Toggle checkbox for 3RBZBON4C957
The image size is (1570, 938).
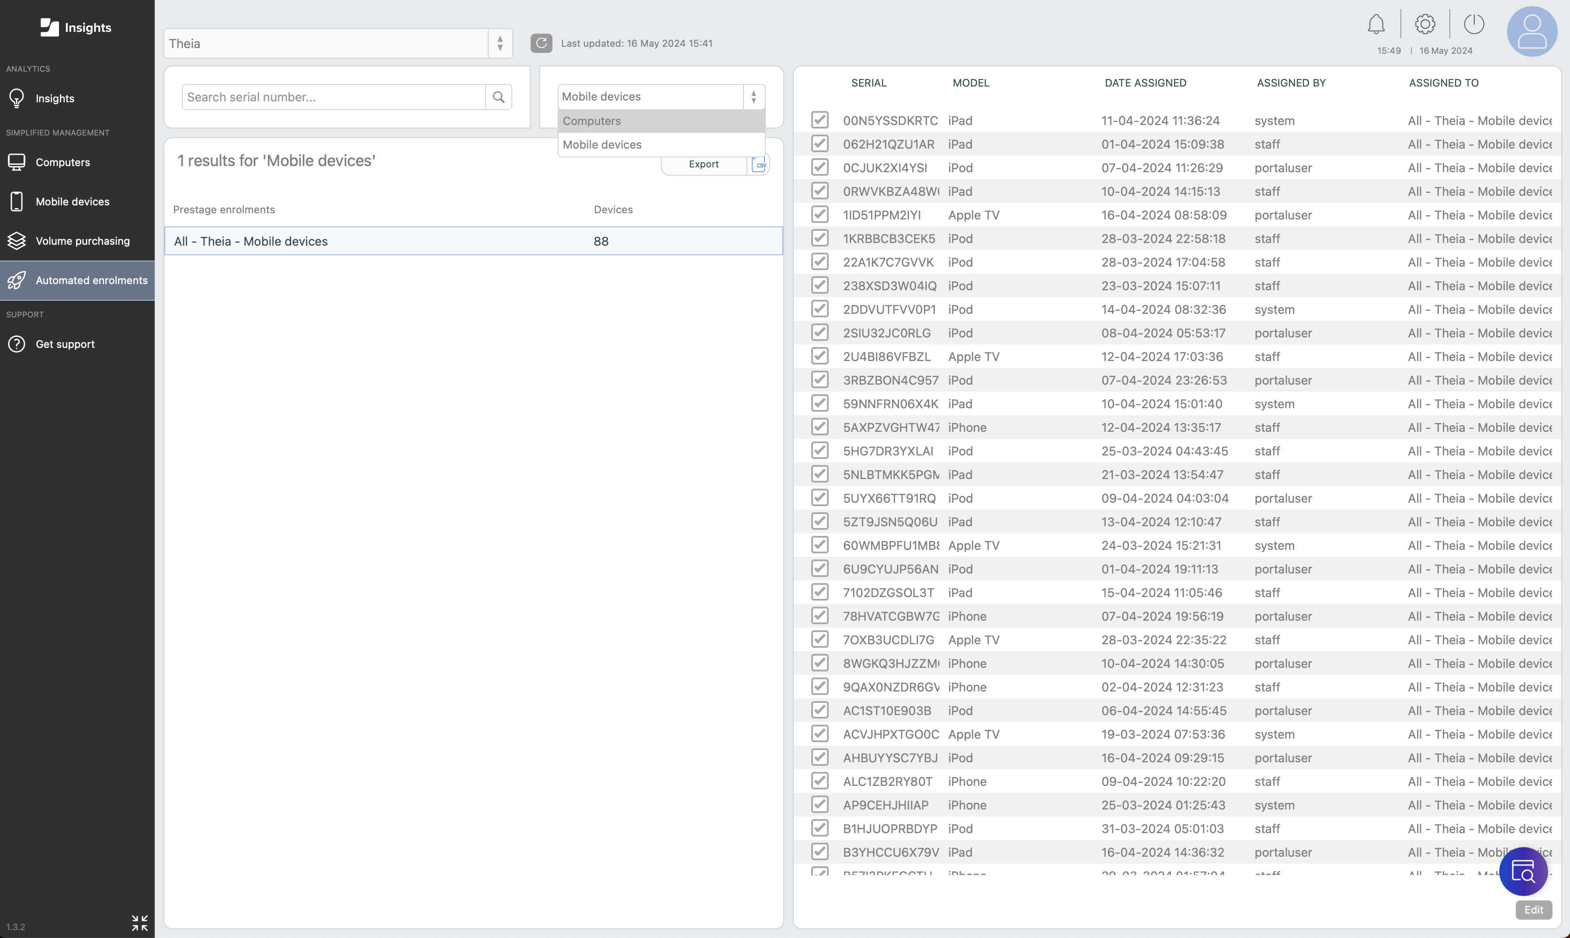(x=820, y=379)
